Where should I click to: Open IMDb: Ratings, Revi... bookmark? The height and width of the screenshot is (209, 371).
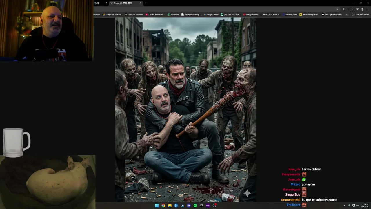coord(309,14)
